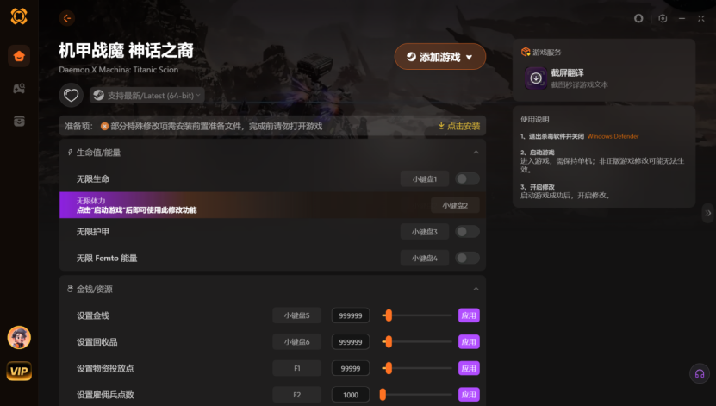Image resolution: width=716 pixels, height=406 pixels.
Task: Change the F1 hotkey for 设置物资投放点
Action: (x=296, y=369)
